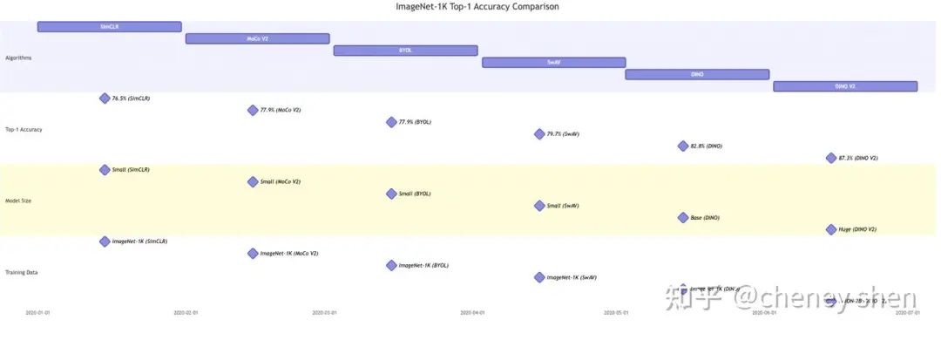Viewport: 941px width, 340px height.
Task: Click the Top-1 Accuracy section label
Action: pyautogui.click(x=24, y=129)
